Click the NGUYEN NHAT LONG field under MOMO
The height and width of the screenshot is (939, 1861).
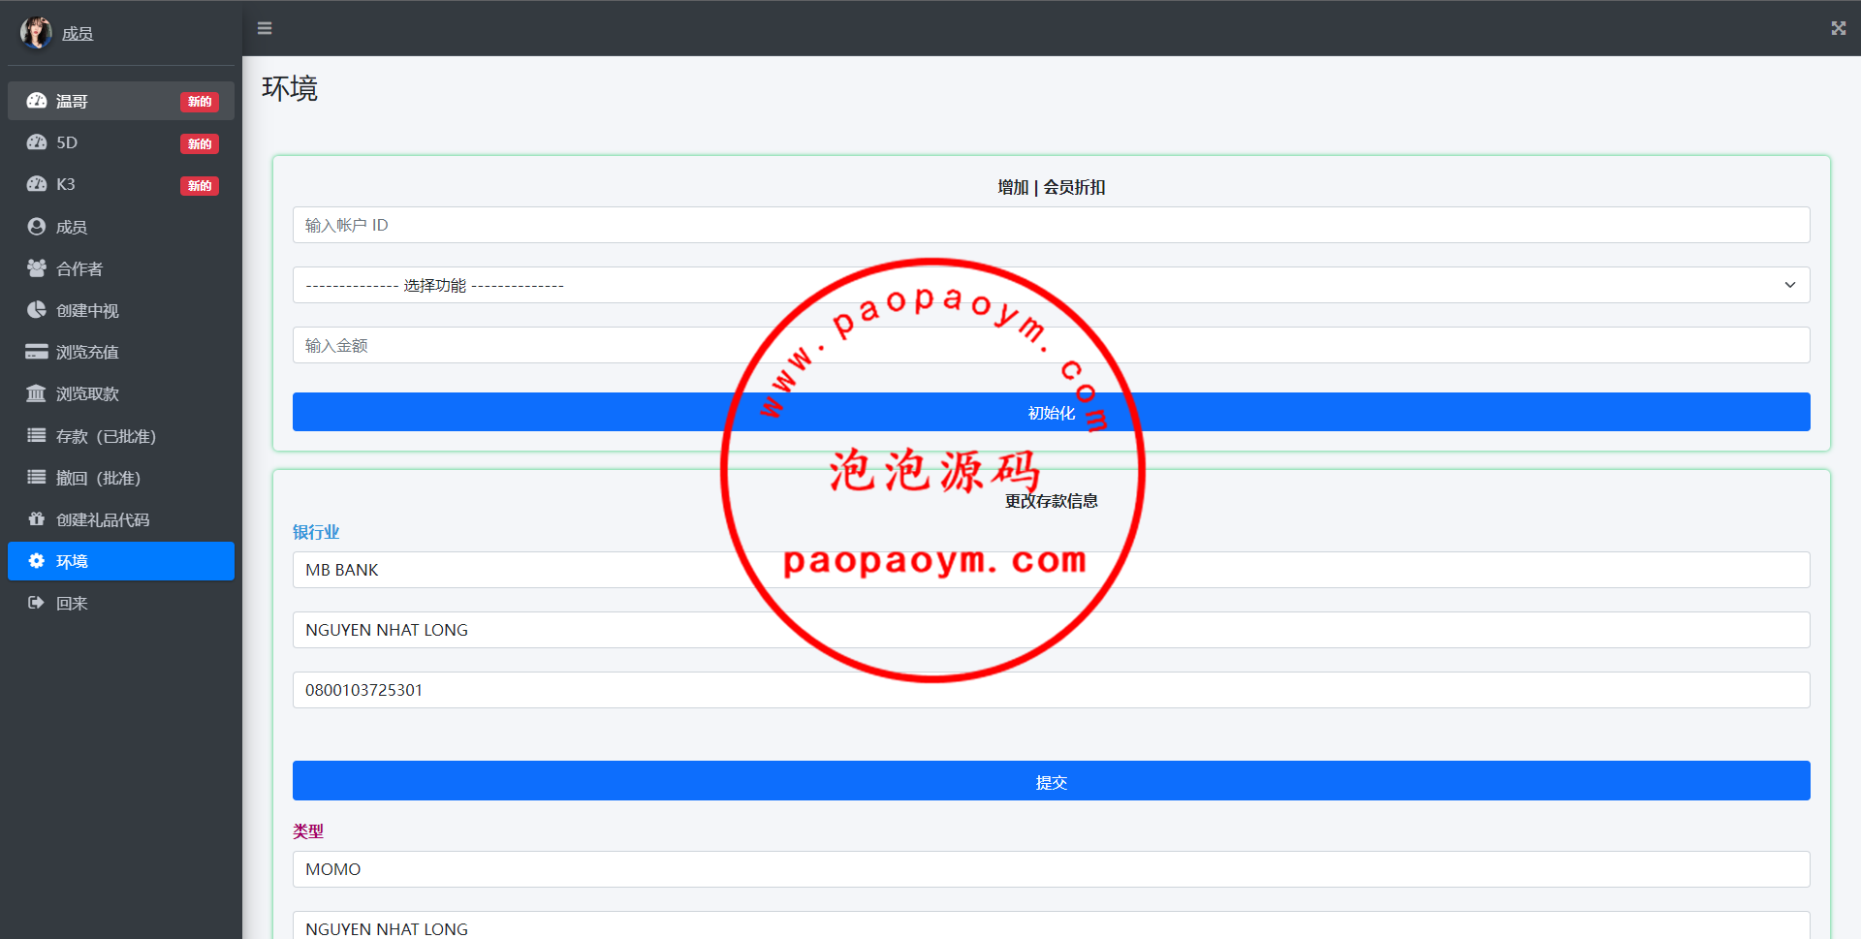click(1051, 925)
